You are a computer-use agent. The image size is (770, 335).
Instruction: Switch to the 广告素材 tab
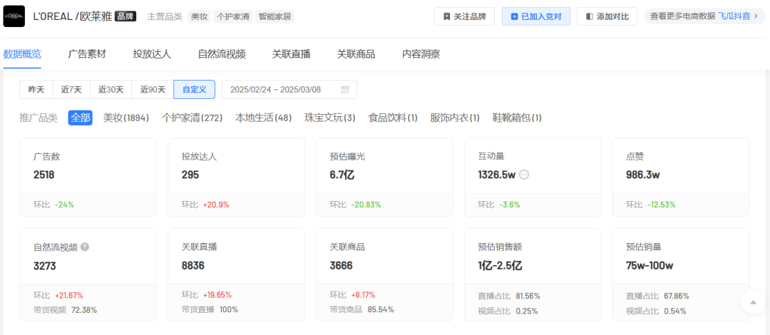tap(87, 54)
